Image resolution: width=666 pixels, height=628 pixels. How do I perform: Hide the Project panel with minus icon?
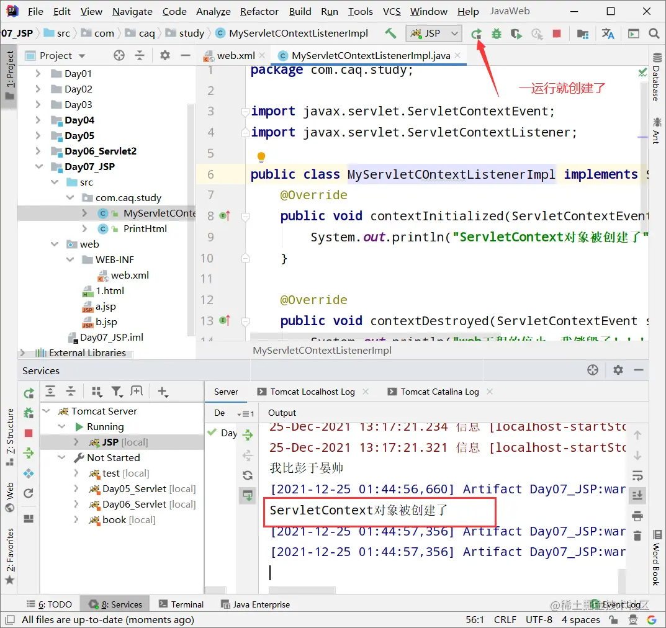click(185, 55)
